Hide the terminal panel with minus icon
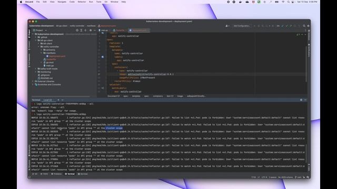The height and width of the screenshot is (189, 337). (x=305, y=100)
